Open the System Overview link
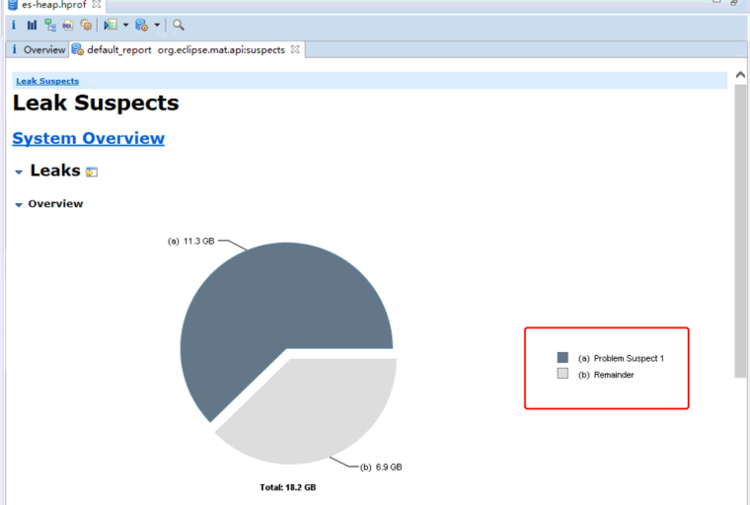Viewport: 750px width, 505px height. pyautogui.click(x=89, y=138)
